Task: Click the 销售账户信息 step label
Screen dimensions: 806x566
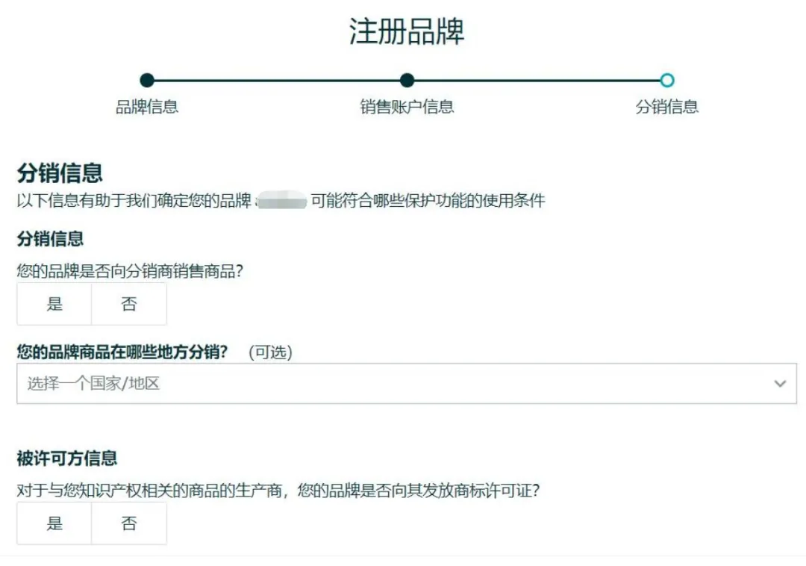Action: (x=407, y=107)
